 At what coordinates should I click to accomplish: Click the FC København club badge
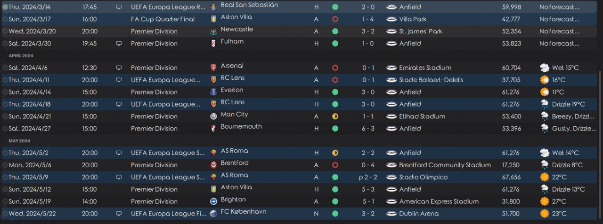(213, 214)
